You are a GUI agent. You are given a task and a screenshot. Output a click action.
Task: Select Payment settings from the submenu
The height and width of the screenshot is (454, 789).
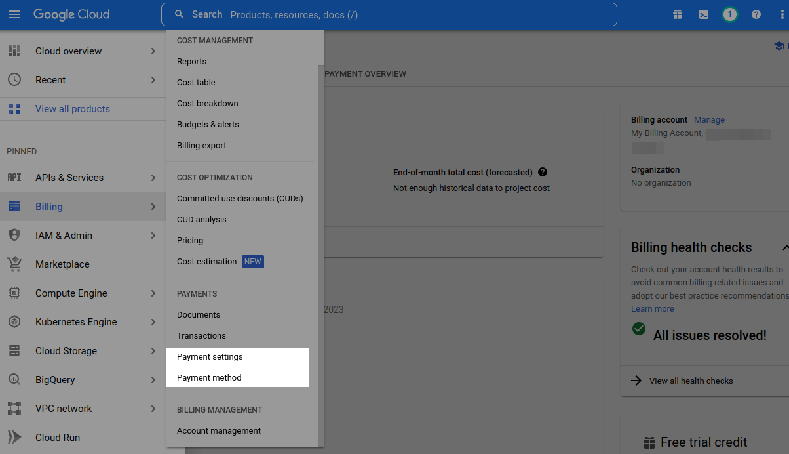click(x=210, y=357)
